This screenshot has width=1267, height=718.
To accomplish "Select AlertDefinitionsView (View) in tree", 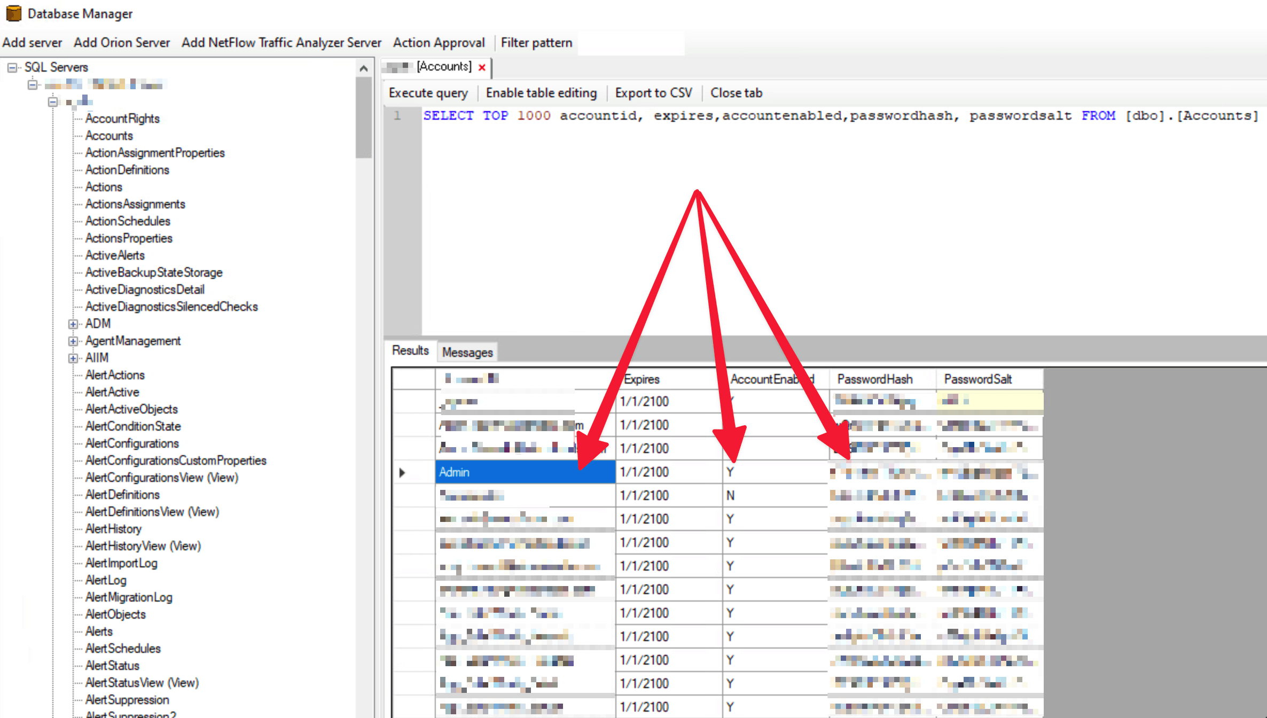I will click(x=152, y=512).
